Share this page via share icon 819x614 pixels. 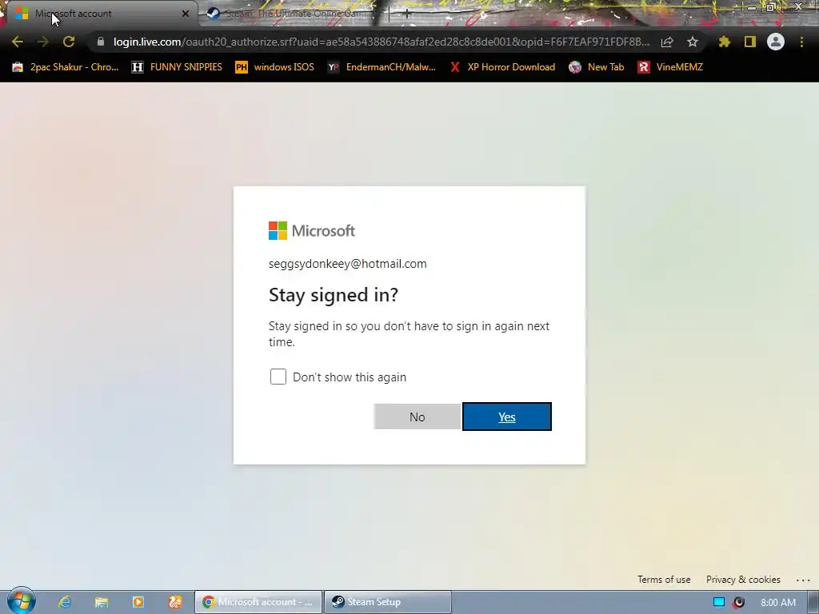pos(667,42)
